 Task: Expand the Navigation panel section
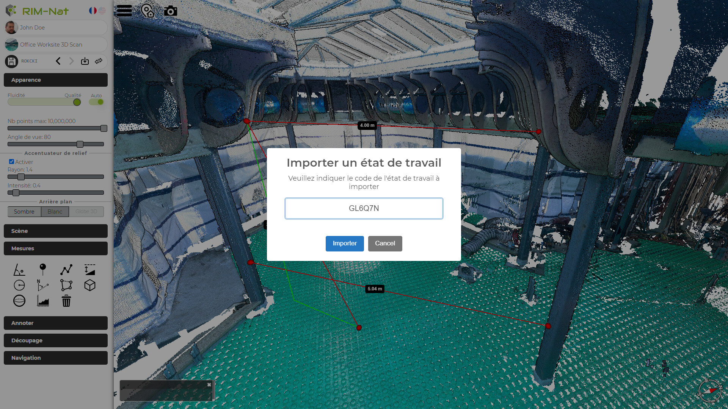[56, 358]
